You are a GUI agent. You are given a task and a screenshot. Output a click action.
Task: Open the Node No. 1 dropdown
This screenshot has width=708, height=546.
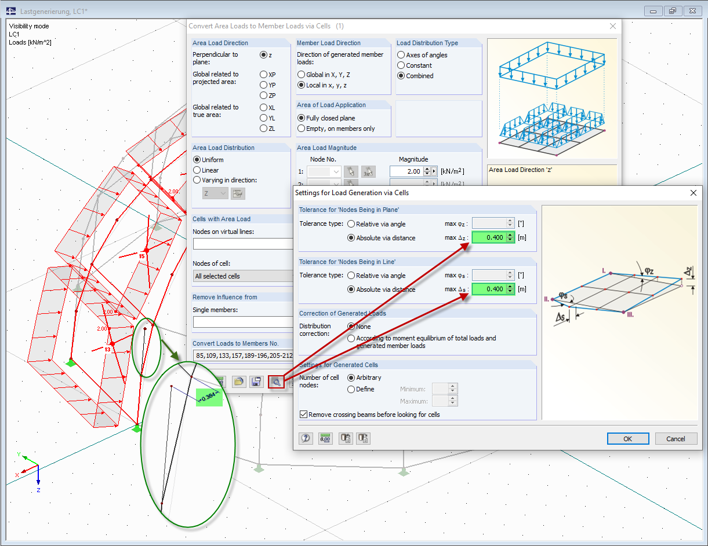click(x=337, y=171)
